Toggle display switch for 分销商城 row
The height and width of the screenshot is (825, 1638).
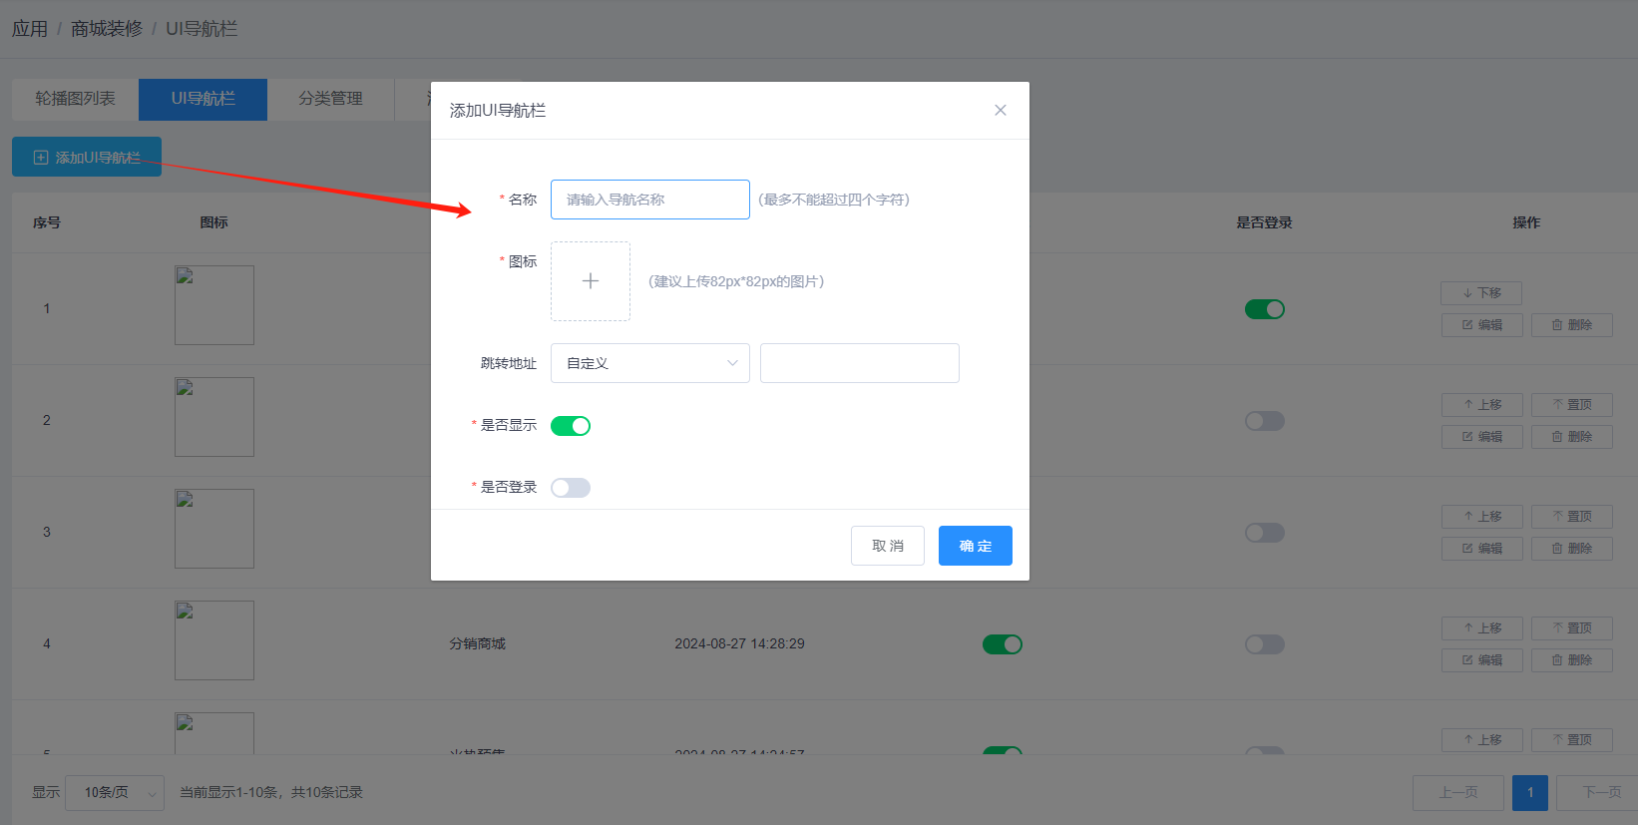point(1002,644)
